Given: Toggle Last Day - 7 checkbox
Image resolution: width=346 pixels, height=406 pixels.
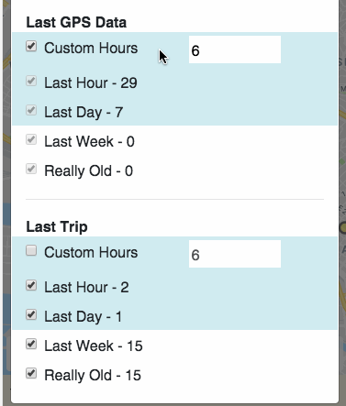Looking at the screenshot, I should [31, 110].
